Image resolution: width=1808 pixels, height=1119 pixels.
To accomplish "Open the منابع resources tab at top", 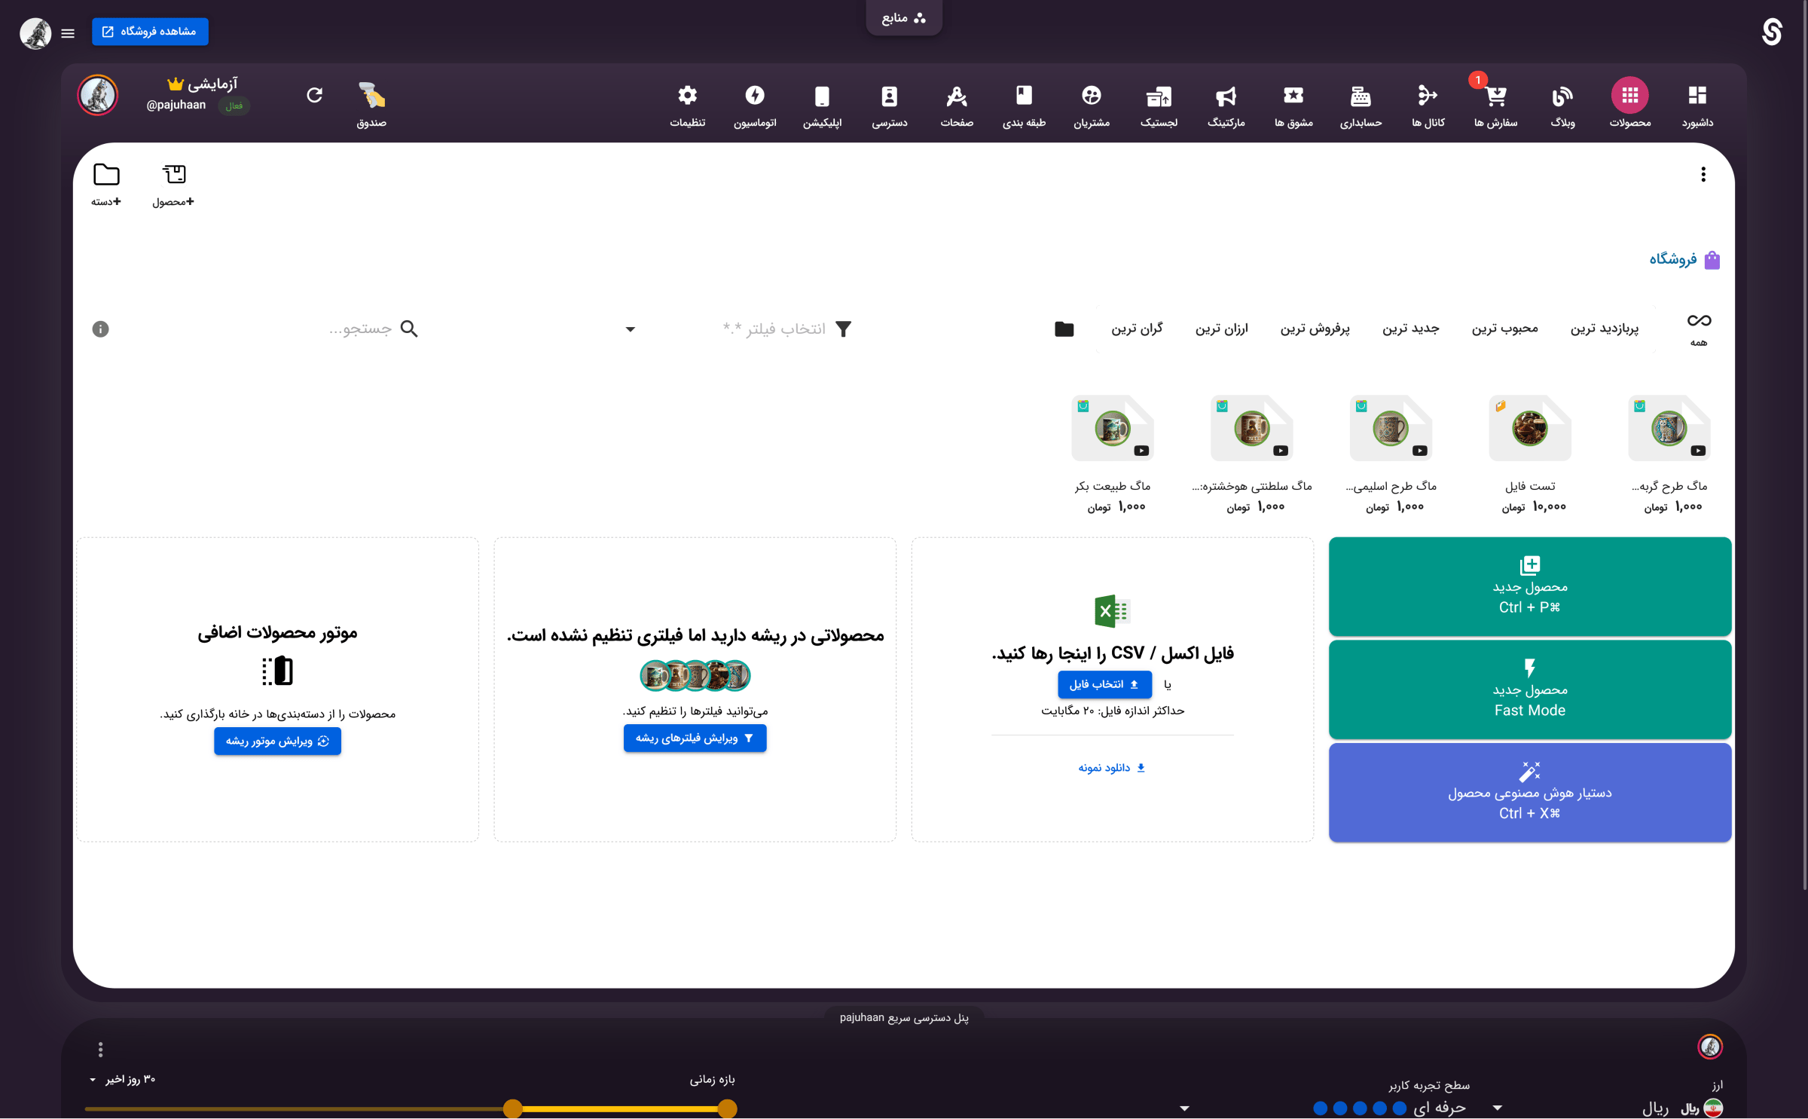I will [x=903, y=17].
